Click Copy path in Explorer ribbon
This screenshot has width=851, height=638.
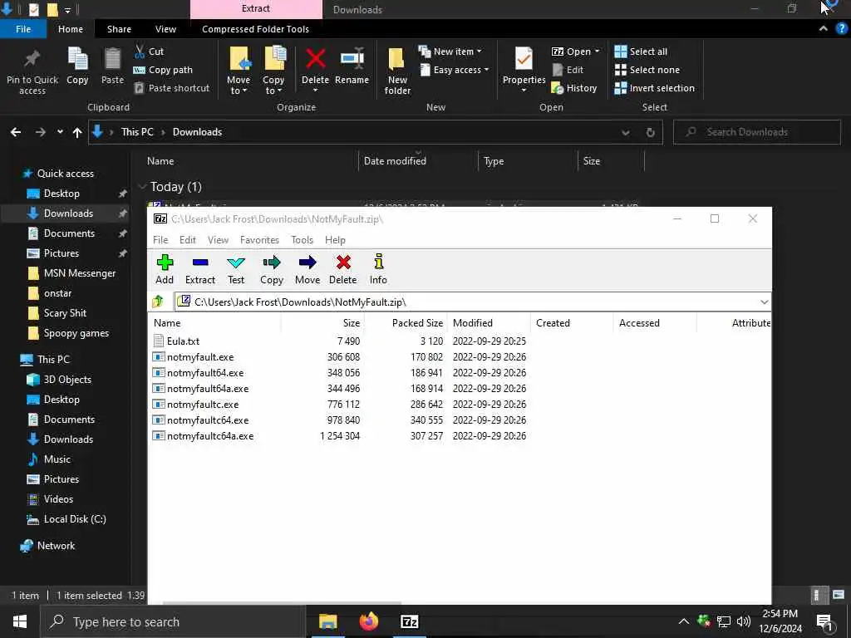(x=164, y=70)
